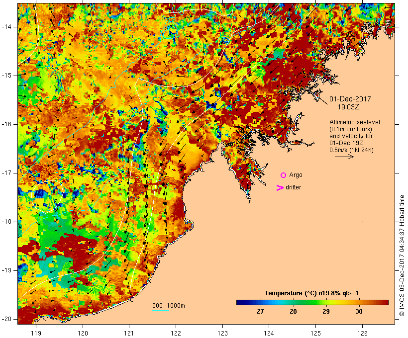
Task: Click the colorbar tick label '29'
Action: [x=326, y=312]
